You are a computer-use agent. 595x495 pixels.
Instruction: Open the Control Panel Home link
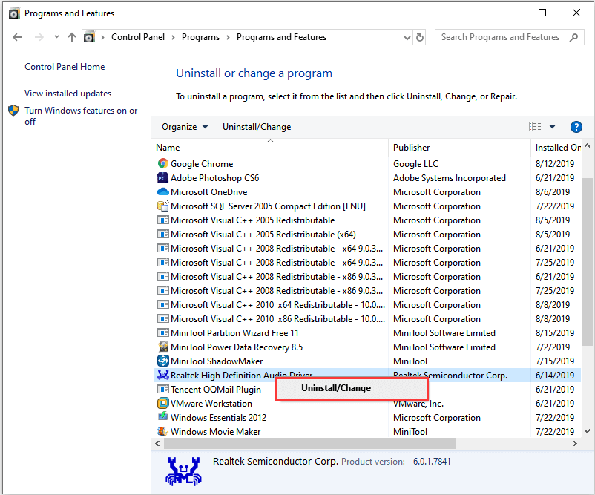point(65,67)
